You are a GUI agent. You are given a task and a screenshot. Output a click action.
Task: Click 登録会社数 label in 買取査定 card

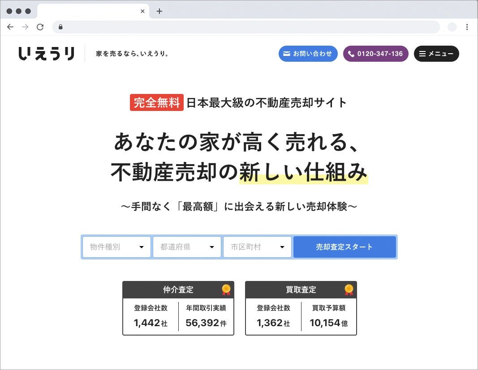click(273, 308)
